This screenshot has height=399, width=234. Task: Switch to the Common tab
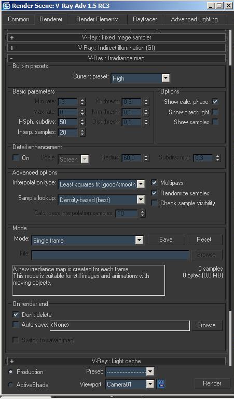pyautogui.click(x=18, y=19)
